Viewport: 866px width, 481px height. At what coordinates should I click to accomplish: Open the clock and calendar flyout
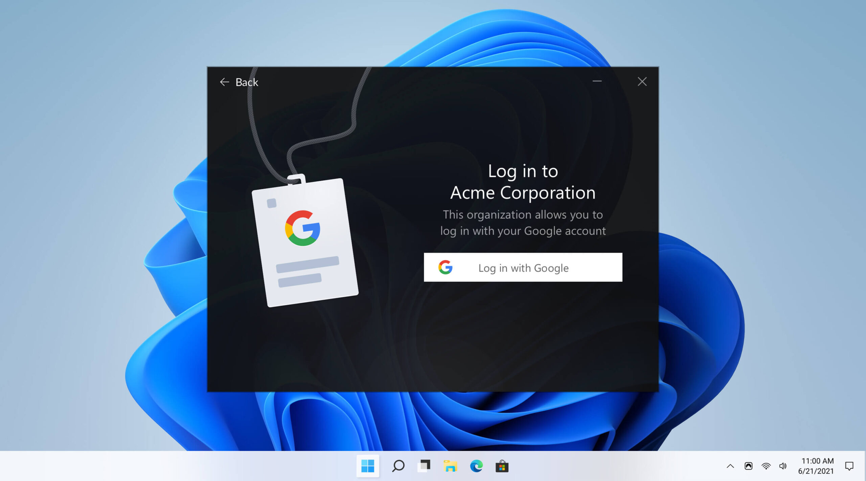tap(817, 466)
